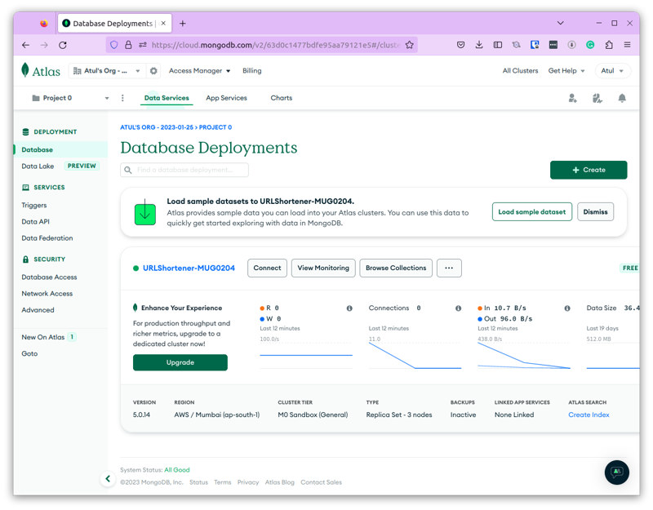Screen dimensions: 653x510
Task: Focus the Find a database deployment field
Action: 184,170
